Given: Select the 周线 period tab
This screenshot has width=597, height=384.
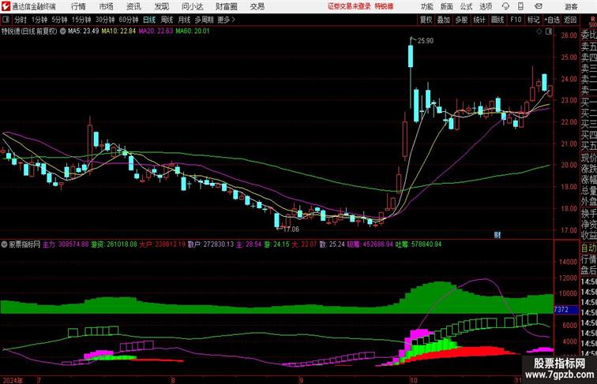Looking at the screenshot, I should coord(167,20).
